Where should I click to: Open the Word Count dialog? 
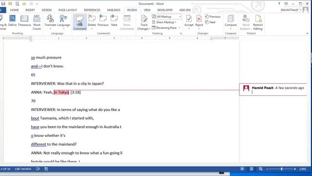click(37, 22)
